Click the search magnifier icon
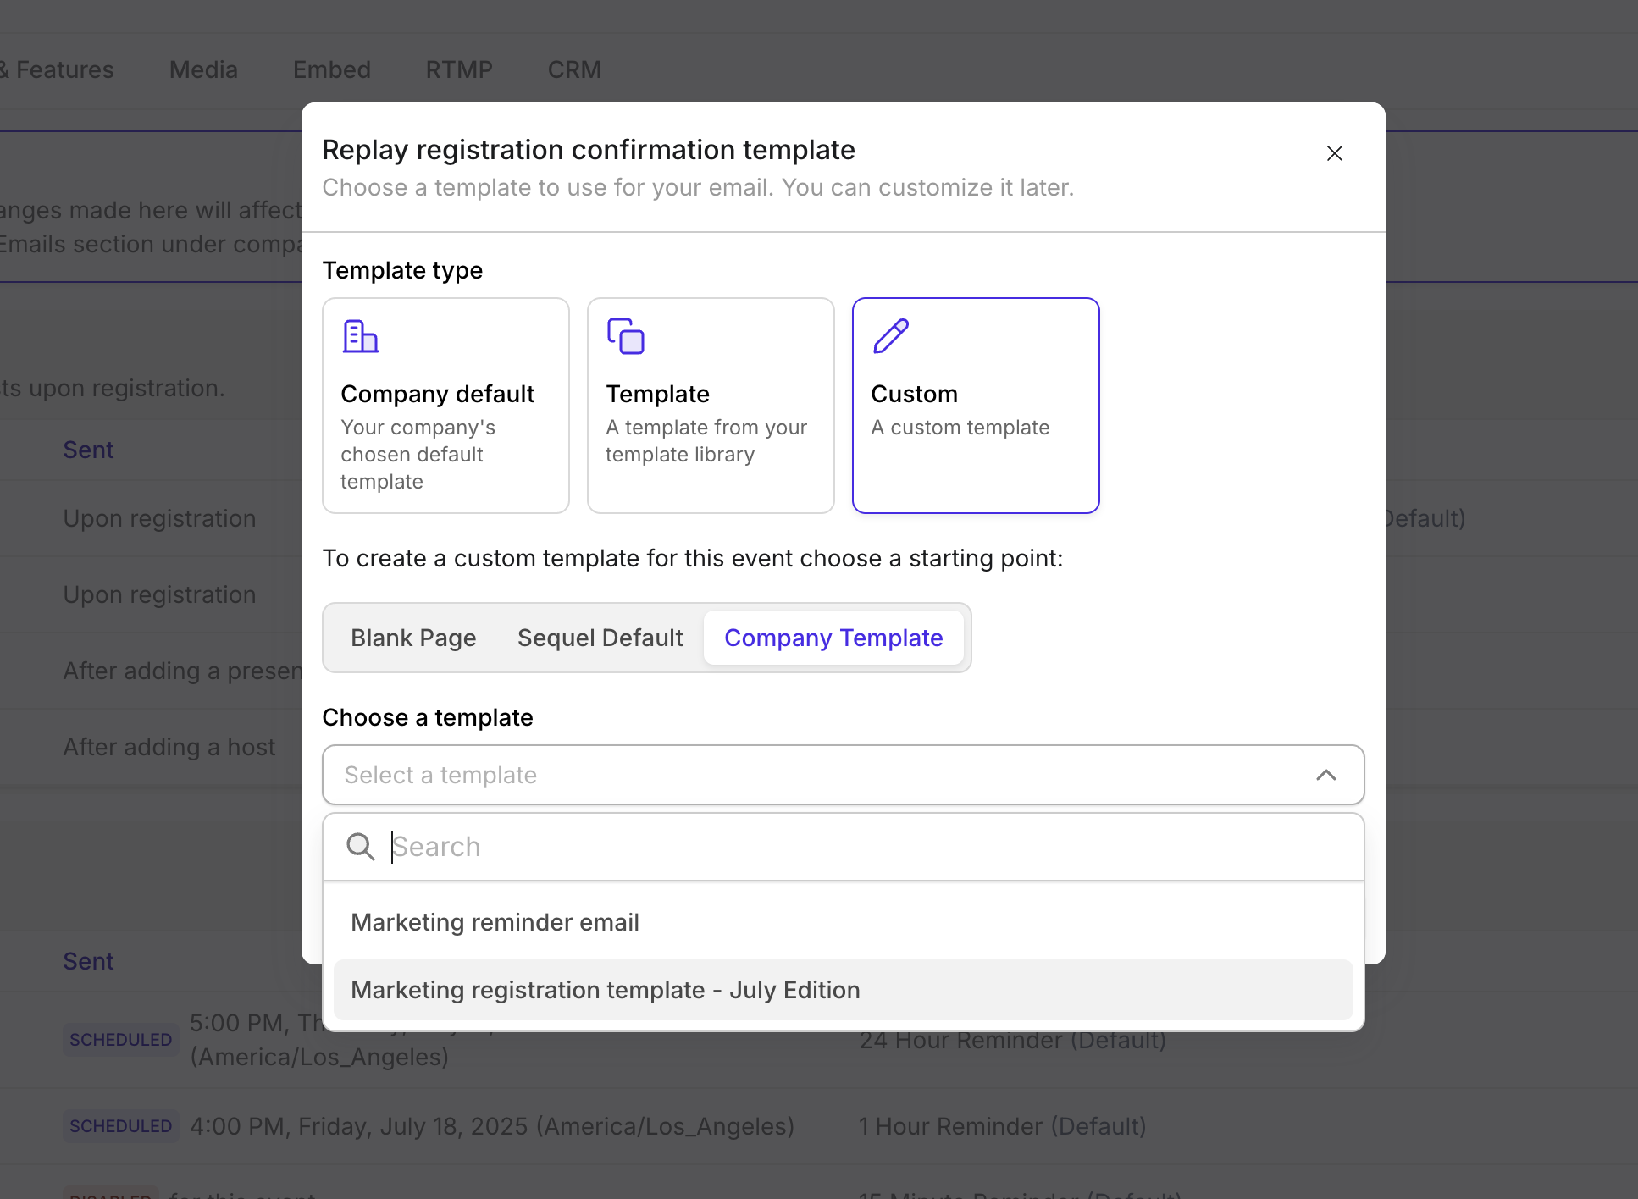1638x1199 pixels. tap(361, 847)
